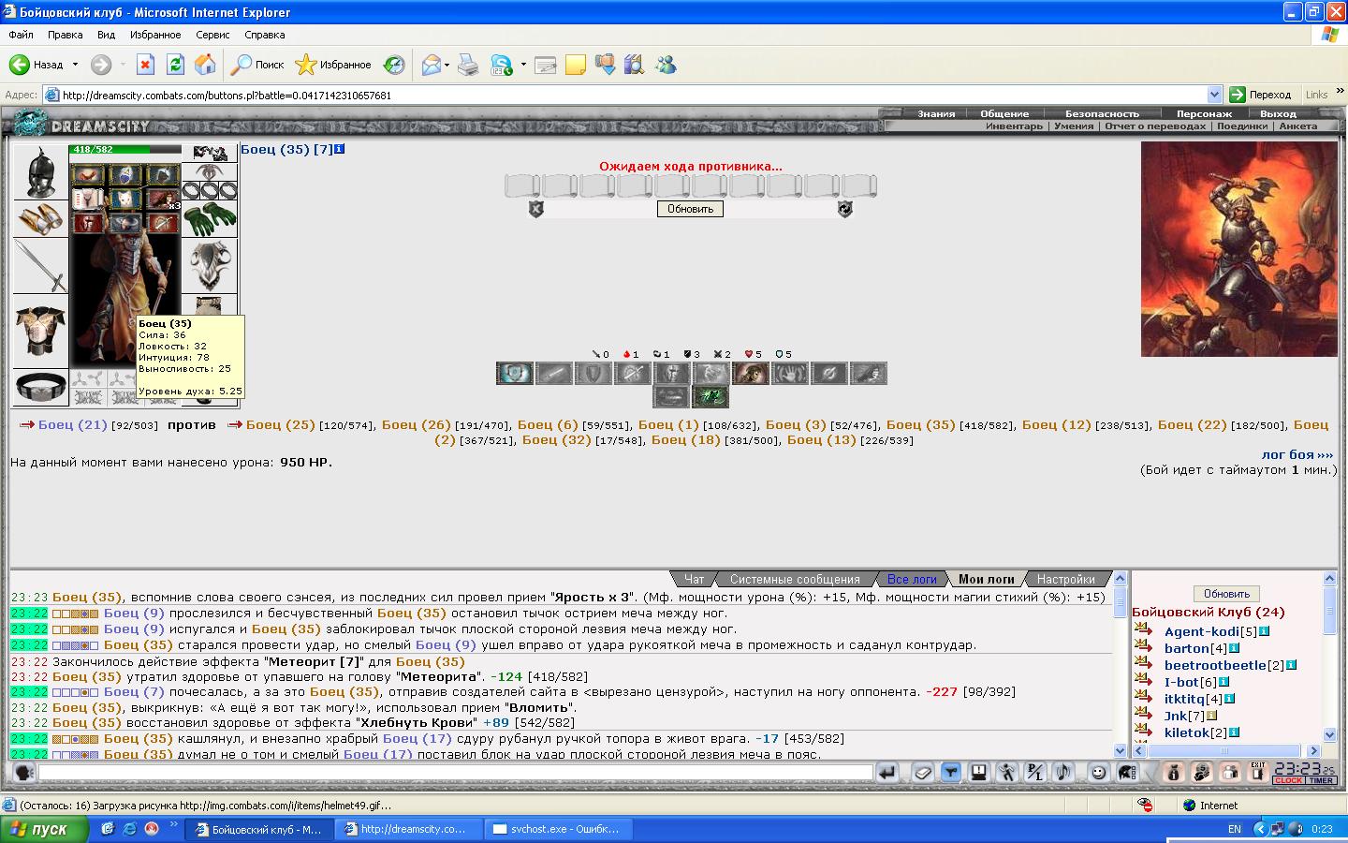Click the chat bubble icon left of input
Screen dimensions: 1348x843
[x=24, y=773]
